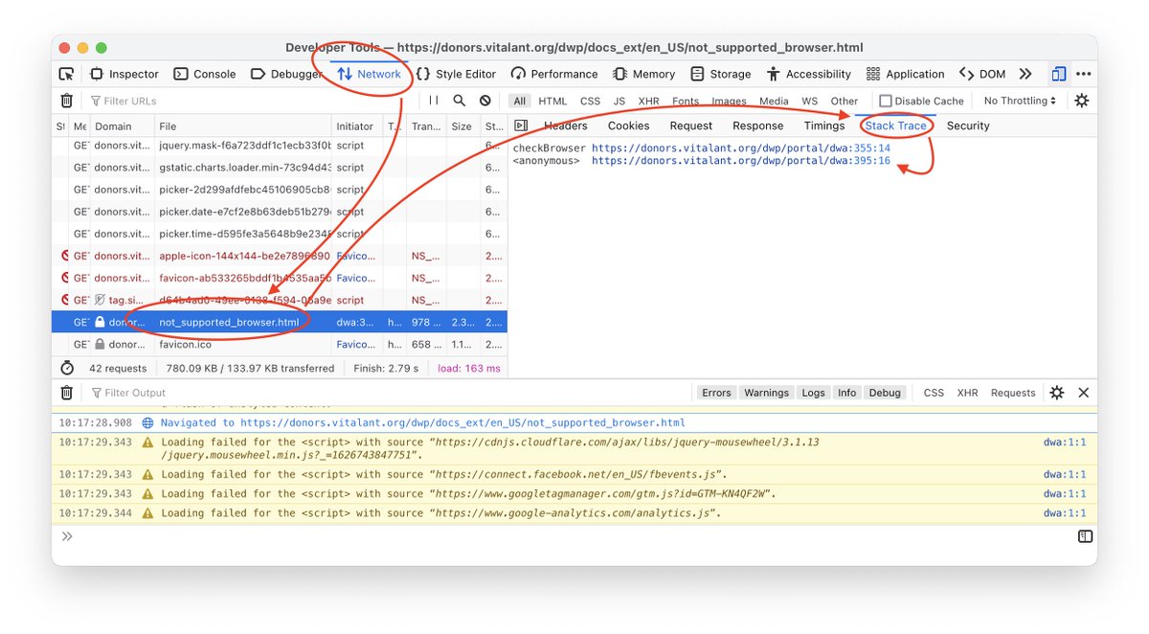Open the Inspector panel

tap(124, 74)
